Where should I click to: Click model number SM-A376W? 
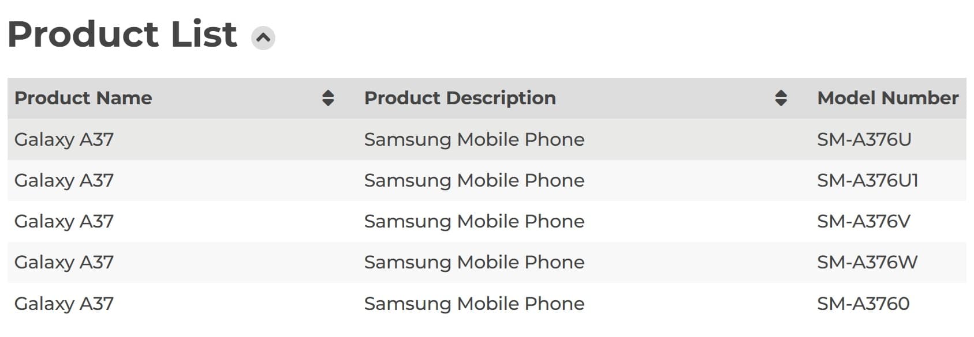point(867,262)
